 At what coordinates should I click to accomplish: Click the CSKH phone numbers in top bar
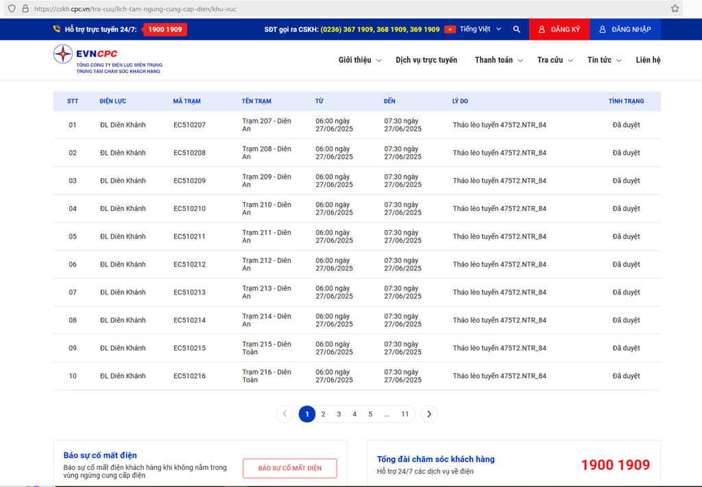coord(380,29)
